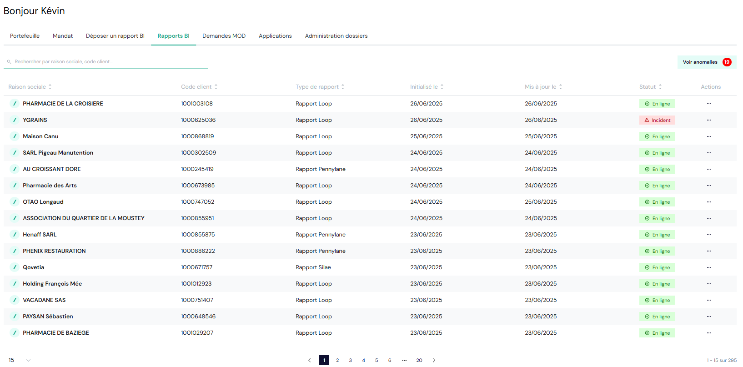
Task: Open the Demandes MOD tab
Action: click(x=224, y=36)
